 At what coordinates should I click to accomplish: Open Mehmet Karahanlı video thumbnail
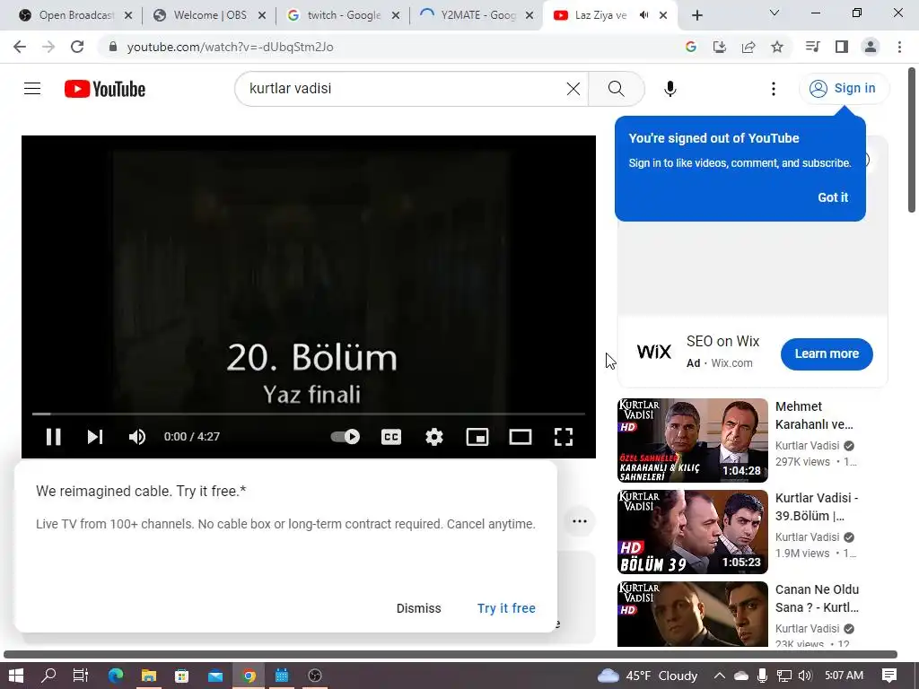(692, 440)
